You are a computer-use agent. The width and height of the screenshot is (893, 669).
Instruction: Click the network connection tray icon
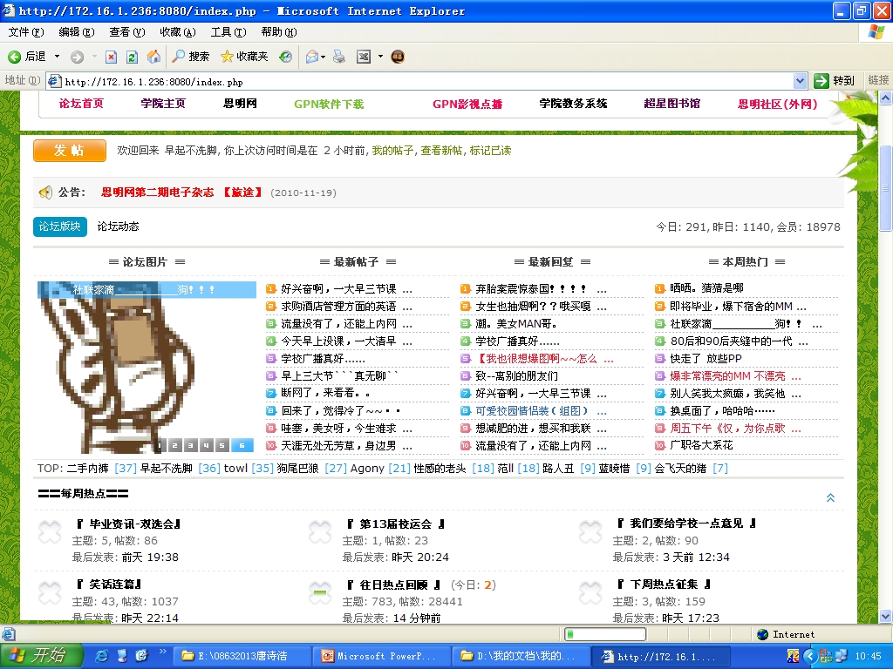pyautogui.click(x=842, y=657)
